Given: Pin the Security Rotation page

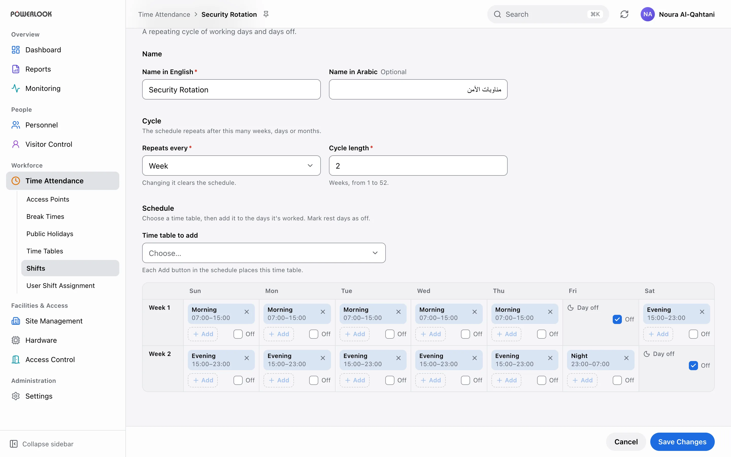Looking at the screenshot, I should (266, 14).
